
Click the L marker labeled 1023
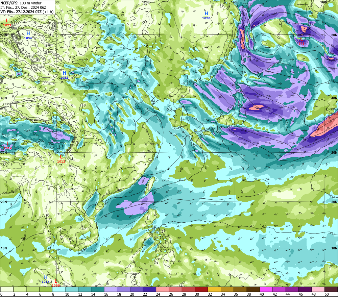point(7,21)
